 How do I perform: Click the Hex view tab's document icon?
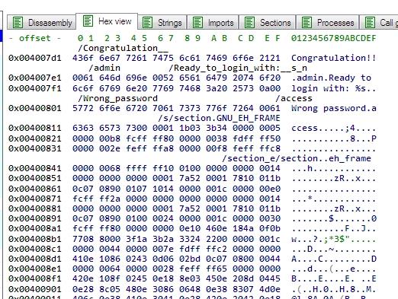coord(88,21)
